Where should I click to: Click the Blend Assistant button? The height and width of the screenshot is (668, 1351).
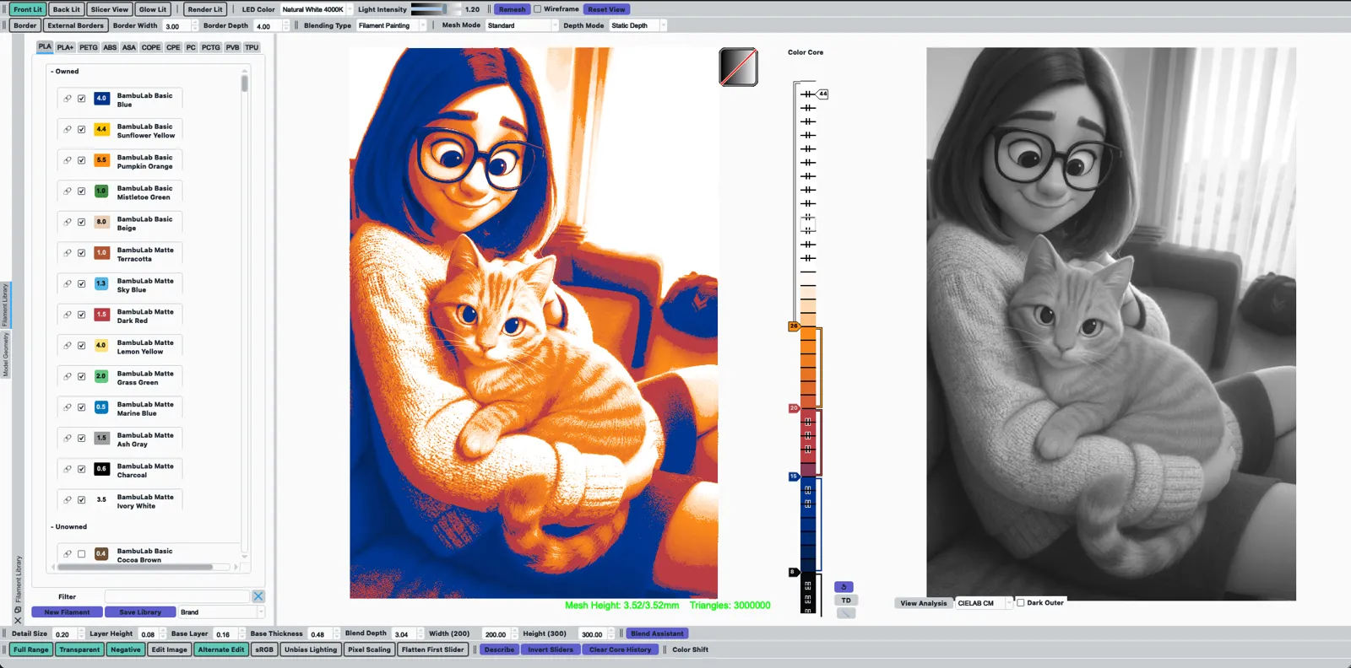tap(657, 633)
